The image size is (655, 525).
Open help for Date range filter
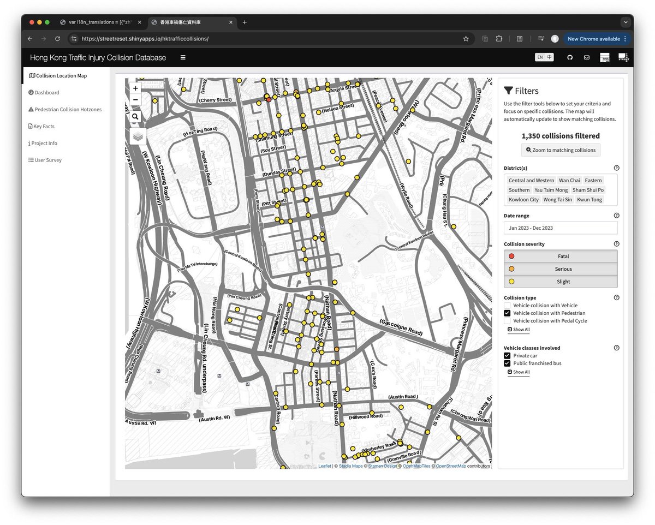(616, 216)
